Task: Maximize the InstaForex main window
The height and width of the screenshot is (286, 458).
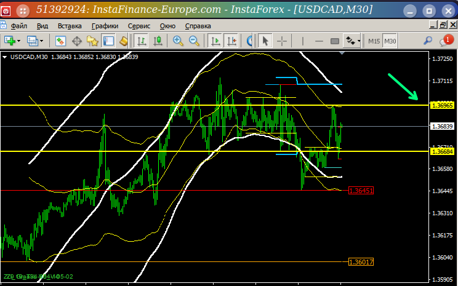Action: click(429, 11)
